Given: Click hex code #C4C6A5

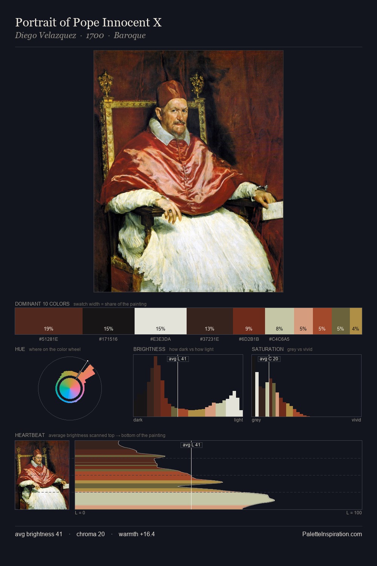Looking at the screenshot, I should 279,339.
